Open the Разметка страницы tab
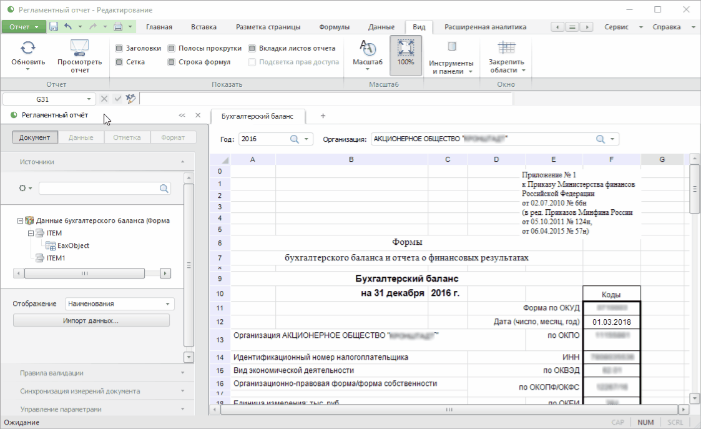701x429 pixels. (x=268, y=27)
